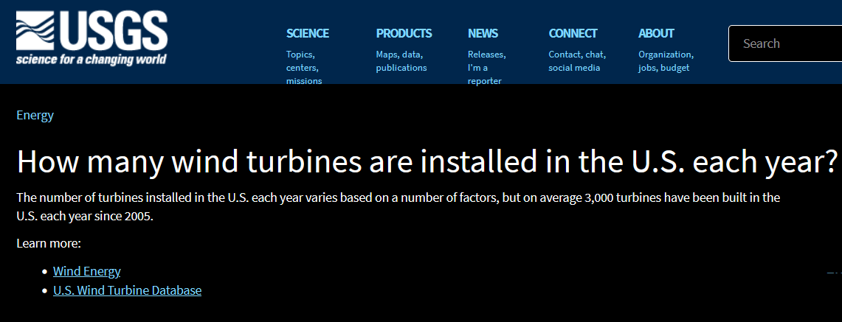This screenshot has width=842, height=322.
Task: Click the USGS logo to go home
Action: click(92, 38)
